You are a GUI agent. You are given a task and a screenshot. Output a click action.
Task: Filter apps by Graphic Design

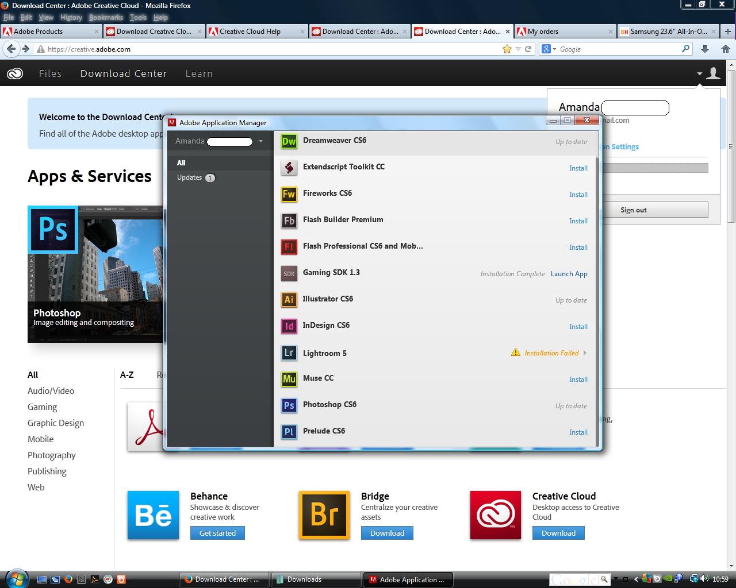pyautogui.click(x=56, y=423)
